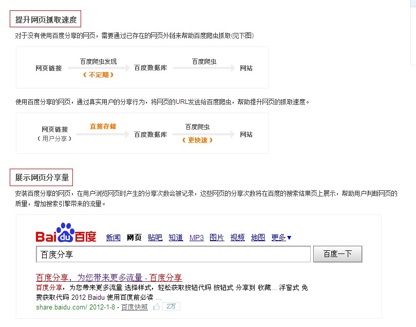Click the 百度爬虫发现 label in first diagram

coord(99,62)
